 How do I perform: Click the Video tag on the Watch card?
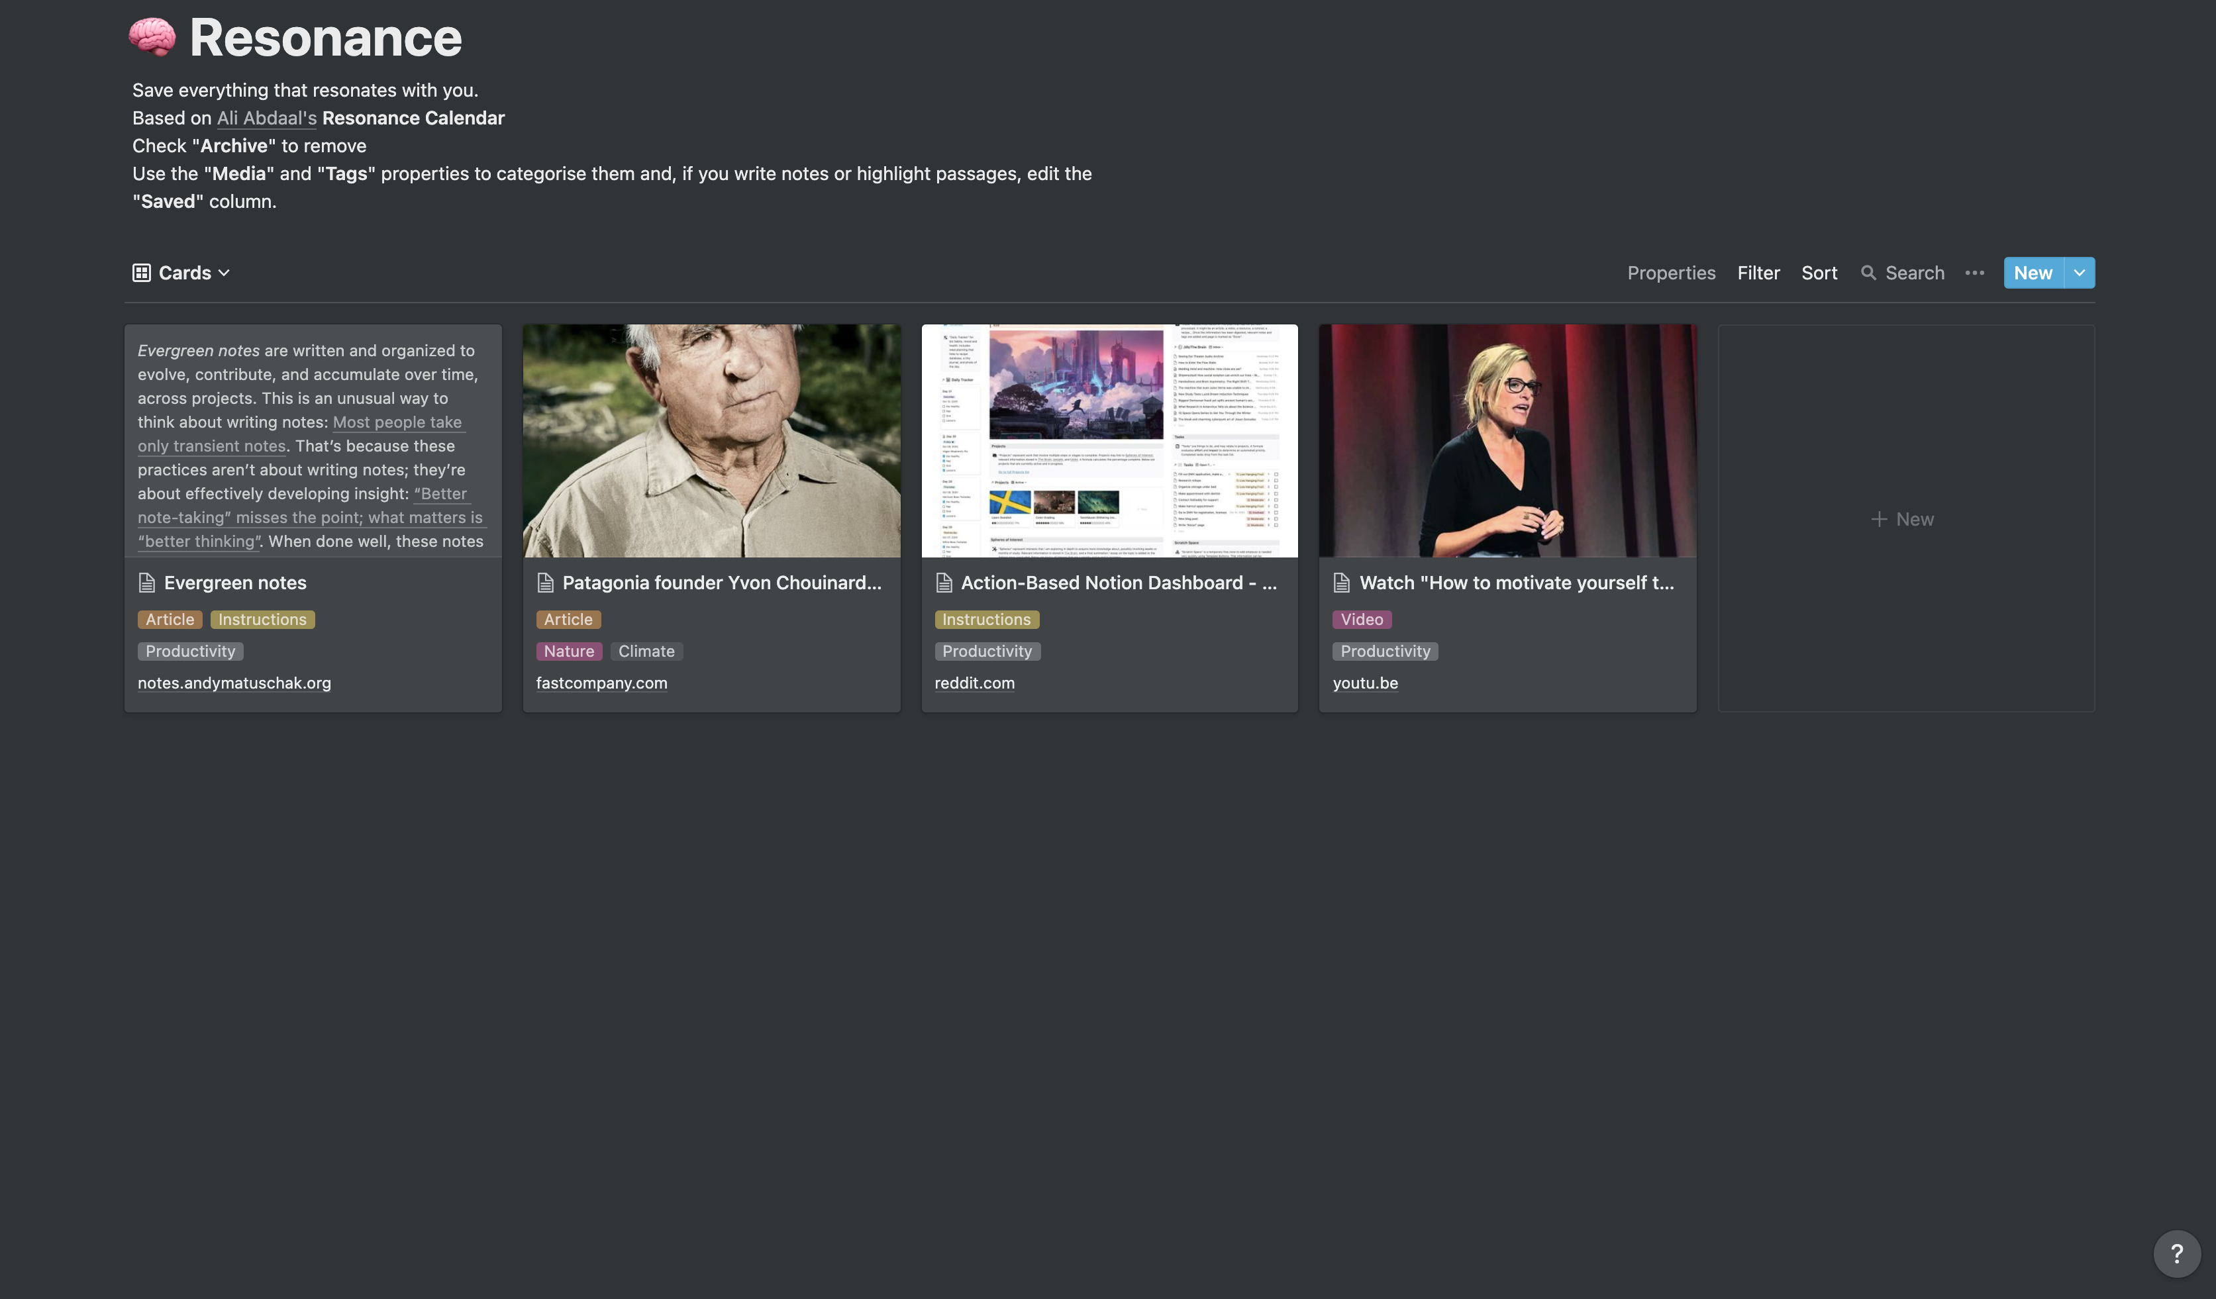tap(1361, 620)
